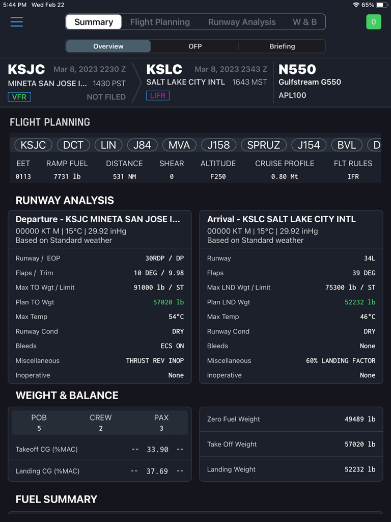Select the Plan TO Wgt value 57020 lb
391x522 pixels.
(x=169, y=302)
